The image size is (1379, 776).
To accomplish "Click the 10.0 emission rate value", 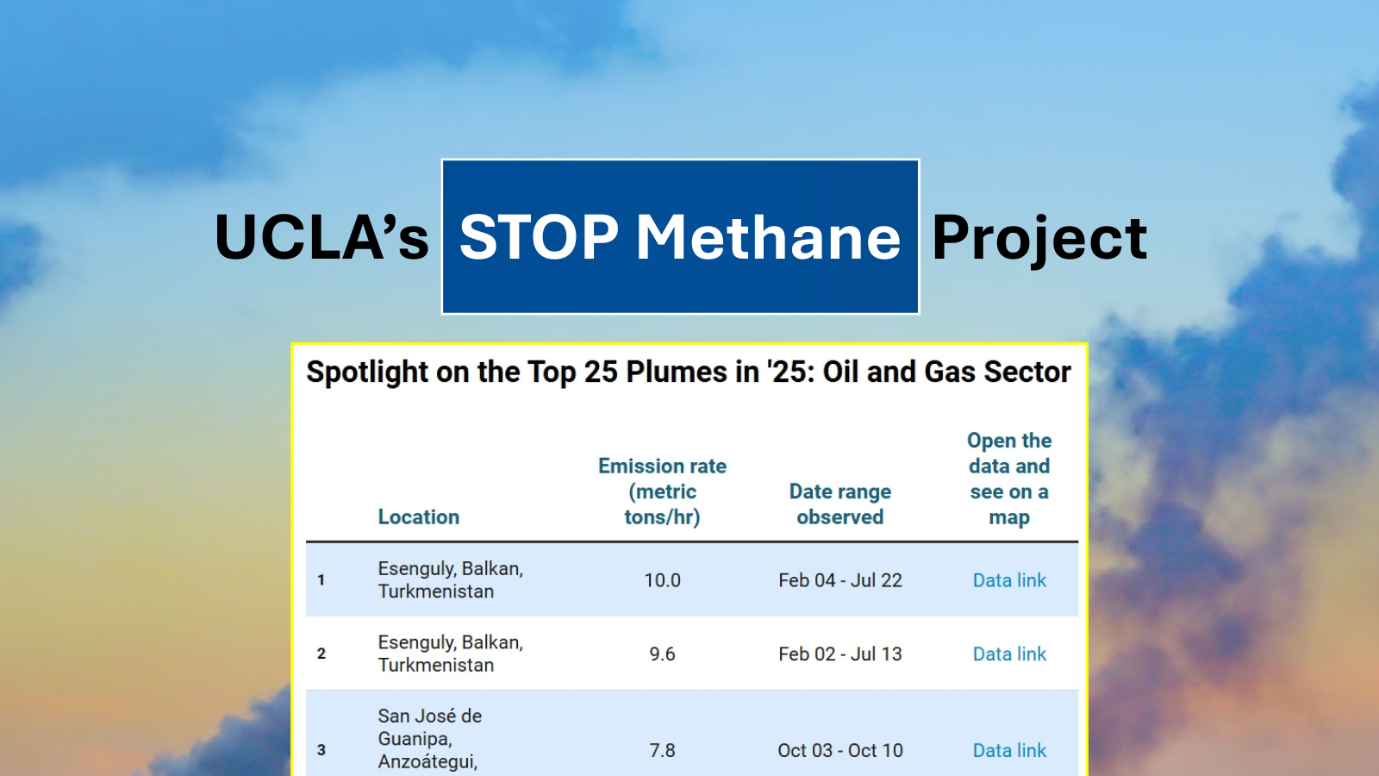I will coord(662,580).
